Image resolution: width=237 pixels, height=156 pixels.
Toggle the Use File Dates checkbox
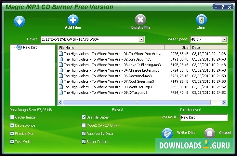coord(84,117)
